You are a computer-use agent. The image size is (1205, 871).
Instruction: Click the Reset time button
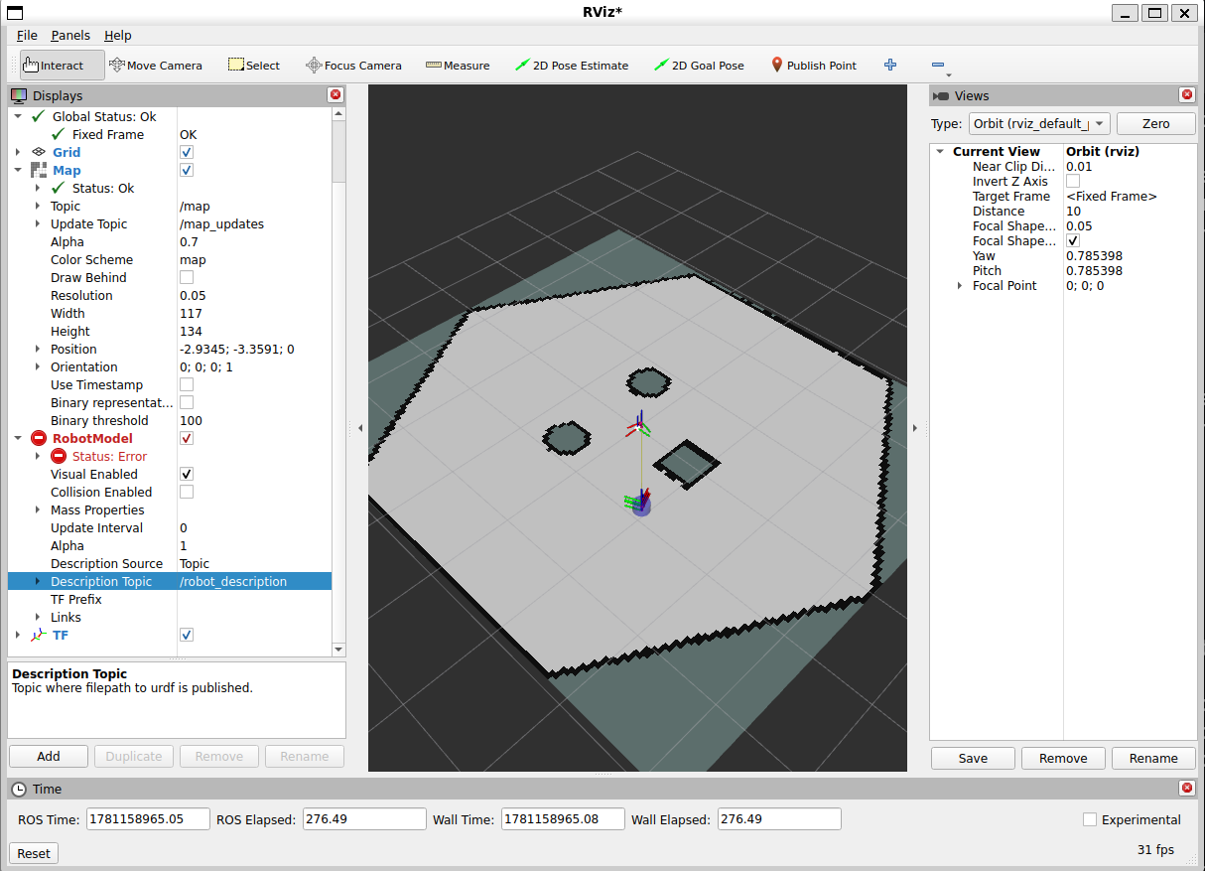tap(34, 853)
